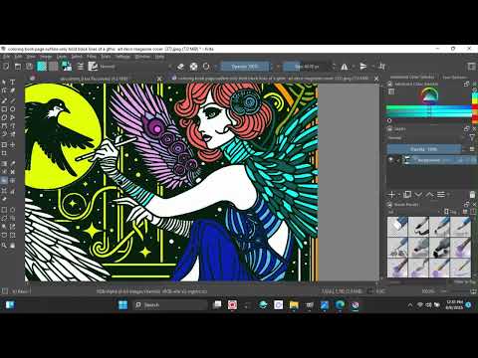Select the Text tool

12,82
